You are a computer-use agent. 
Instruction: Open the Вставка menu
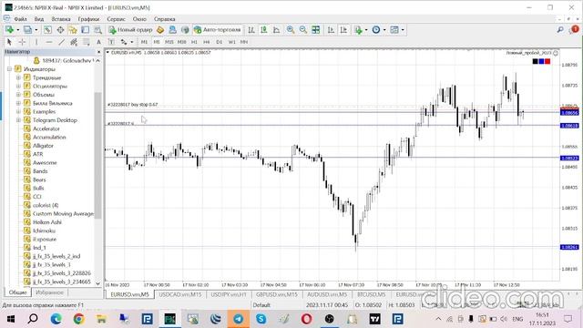click(x=61, y=19)
